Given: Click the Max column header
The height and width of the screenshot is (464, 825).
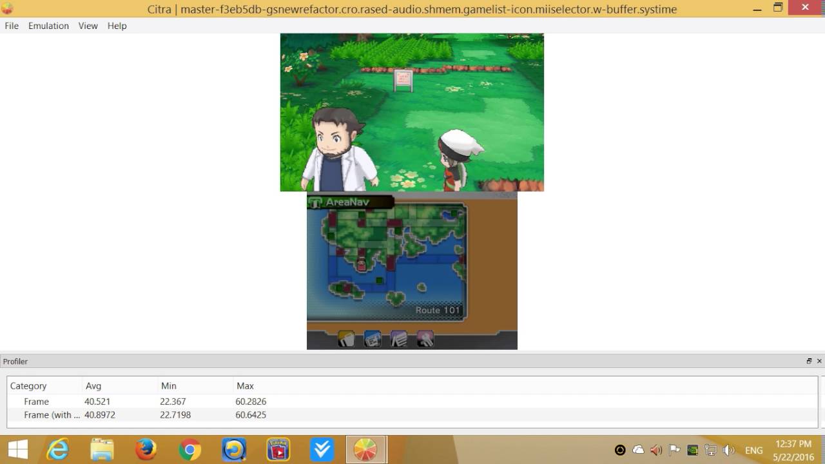Looking at the screenshot, I should click(245, 386).
